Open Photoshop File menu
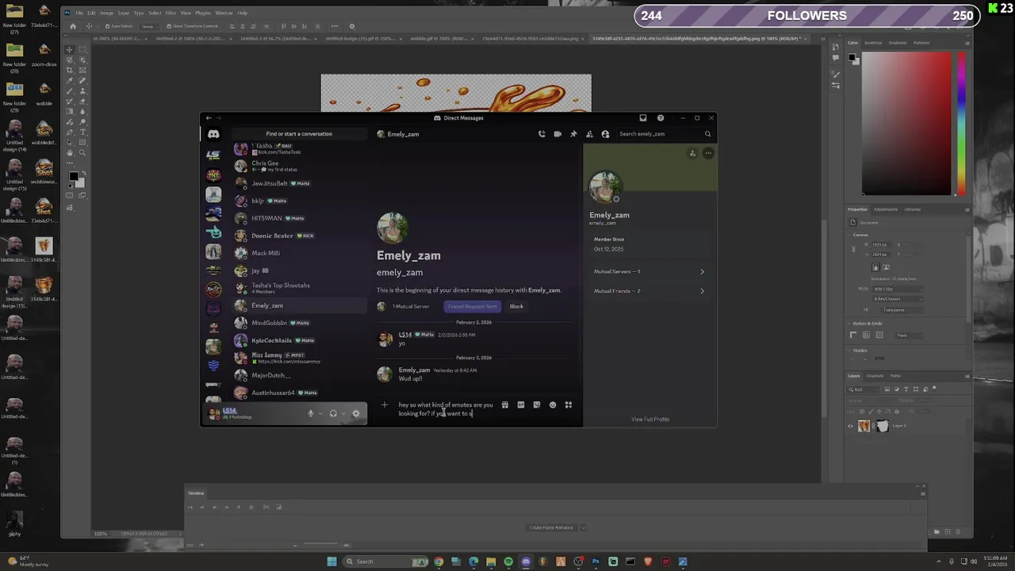Image resolution: width=1015 pixels, height=571 pixels. click(79, 13)
